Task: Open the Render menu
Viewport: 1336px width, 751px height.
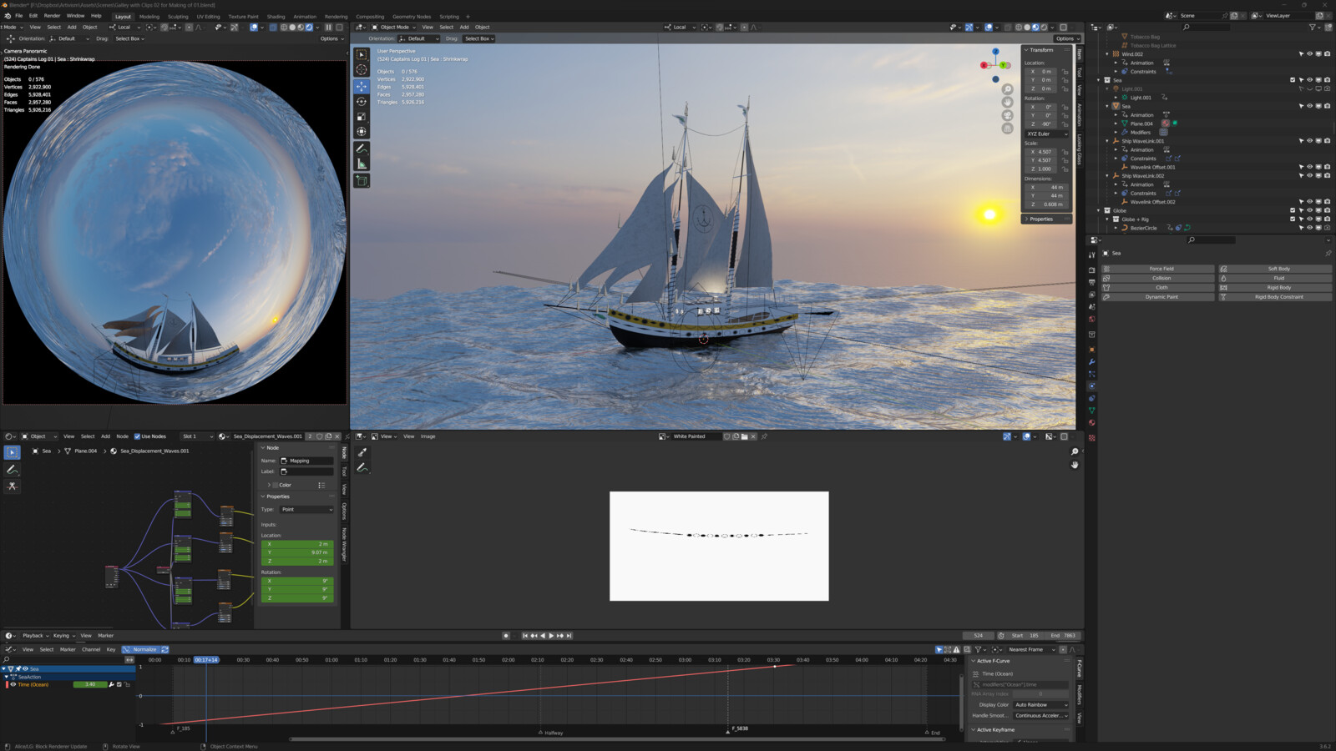Action: 52,16
